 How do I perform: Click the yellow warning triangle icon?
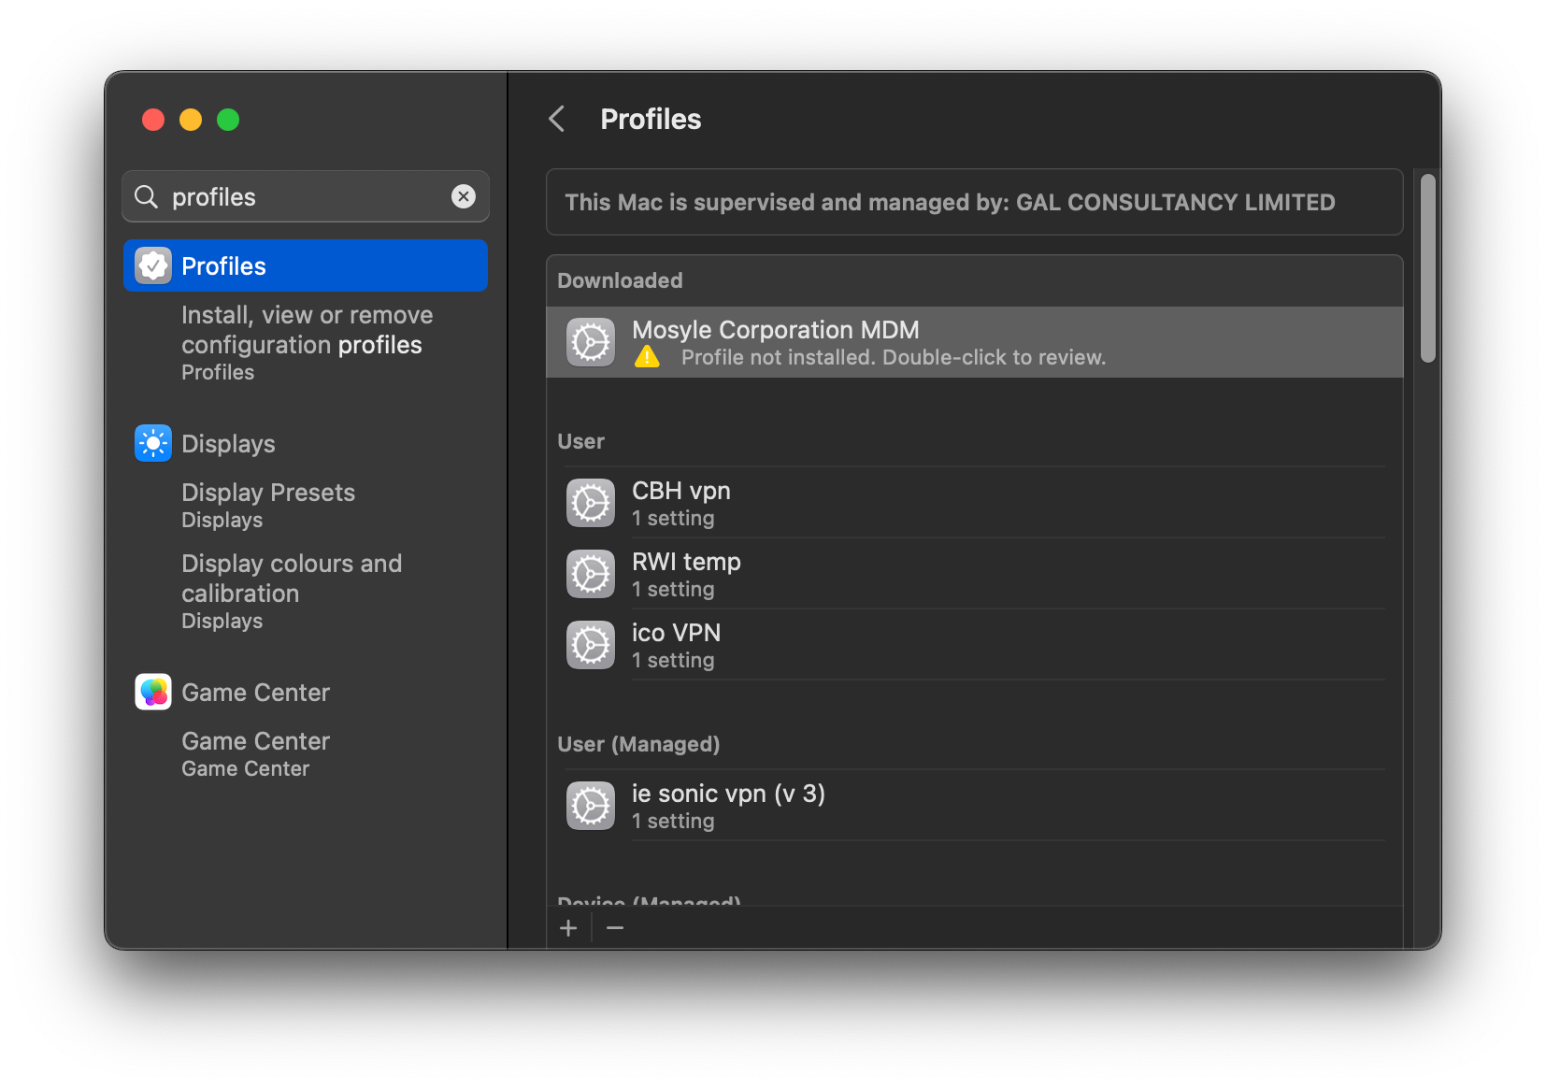coord(647,357)
